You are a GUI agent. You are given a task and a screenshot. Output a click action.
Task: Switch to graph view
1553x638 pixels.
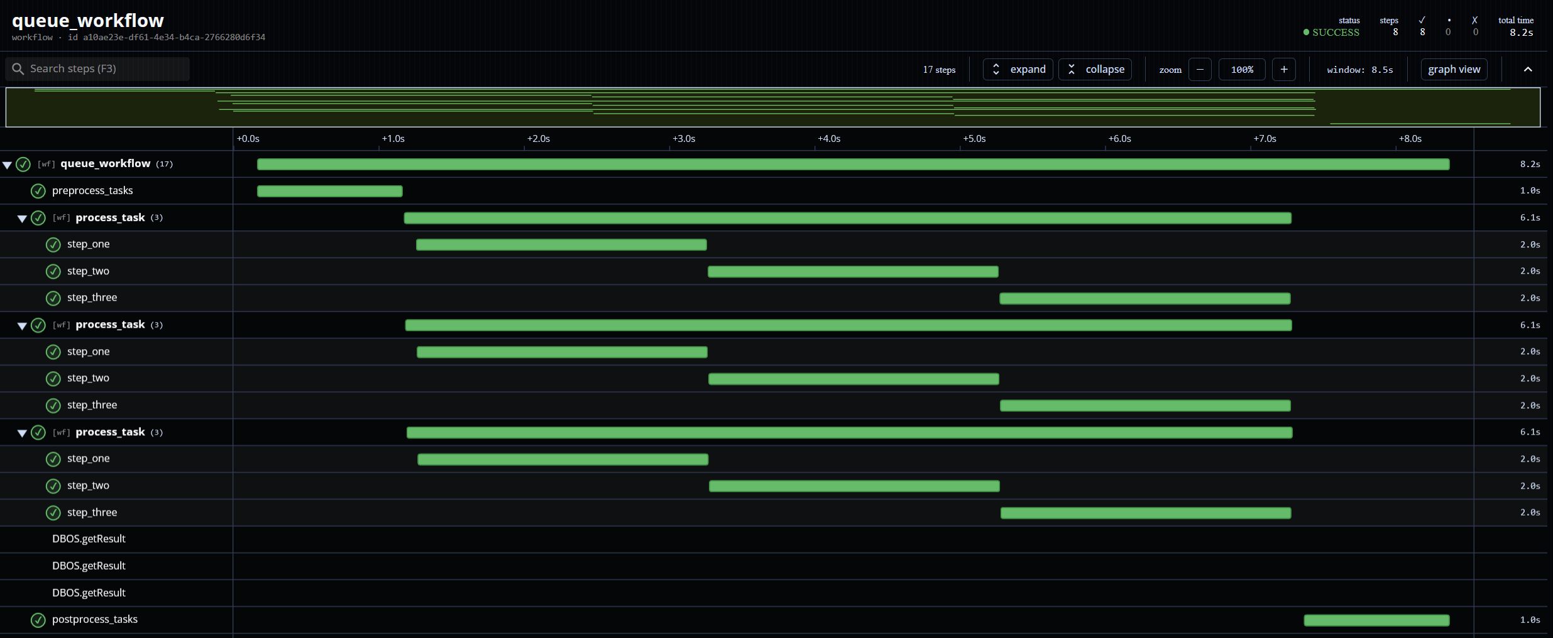pyautogui.click(x=1454, y=69)
